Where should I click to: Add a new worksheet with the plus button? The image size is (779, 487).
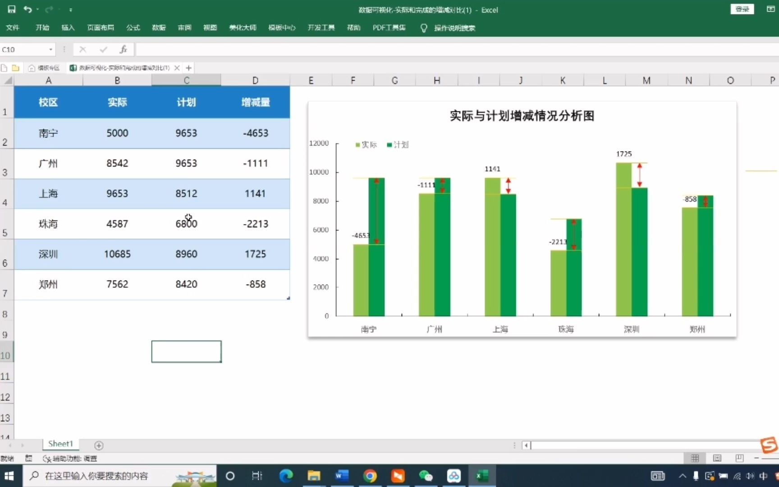[x=99, y=446]
